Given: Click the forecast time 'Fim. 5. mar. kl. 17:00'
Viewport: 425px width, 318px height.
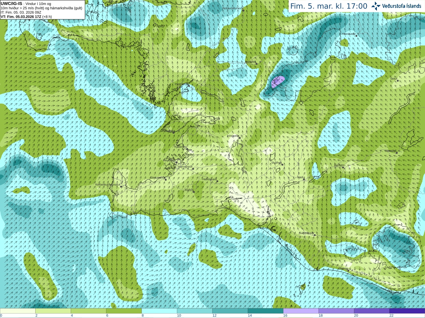Looking at the screenshot, I should coord(329,6).
